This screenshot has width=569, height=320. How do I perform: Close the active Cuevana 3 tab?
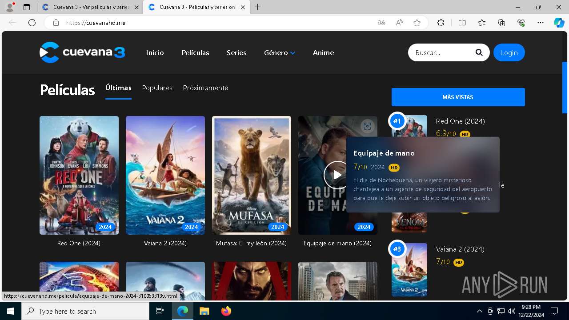(243, 7)
